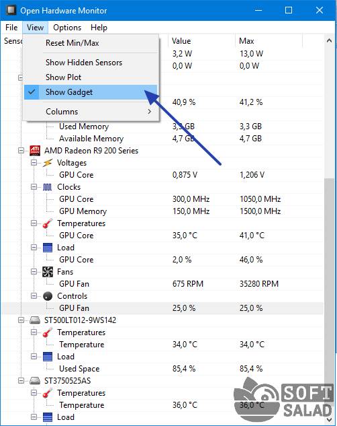Screen dimensions: 337x426
Task: Open the Help menu
Action: pyautogui.click(x=99, y=28)
